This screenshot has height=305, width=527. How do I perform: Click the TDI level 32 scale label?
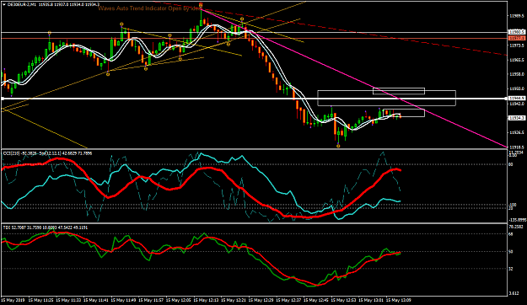pos(511,269)
